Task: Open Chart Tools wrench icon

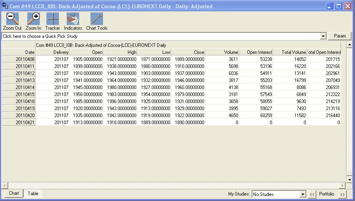Action: click(96, 19)
